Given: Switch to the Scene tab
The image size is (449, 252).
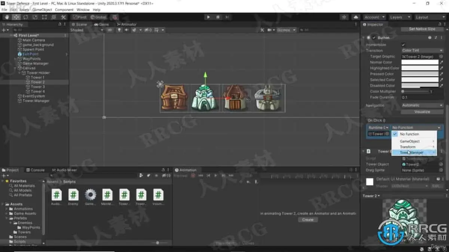Looking at the screenshot, I should (x=79, y=24).
